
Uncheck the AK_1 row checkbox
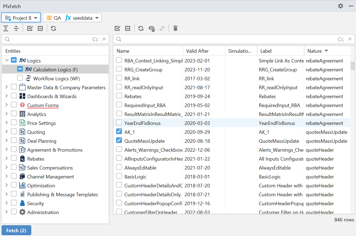pyautogui.click(x=119, y=132)
